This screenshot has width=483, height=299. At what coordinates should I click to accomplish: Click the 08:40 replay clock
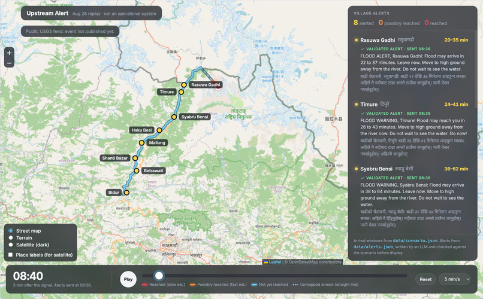[x=28, y=276]
